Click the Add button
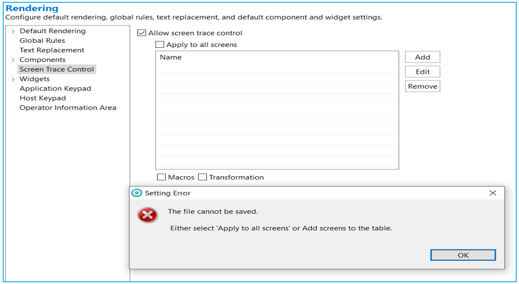Screen dimensions: 519x284 pos(422,57)
